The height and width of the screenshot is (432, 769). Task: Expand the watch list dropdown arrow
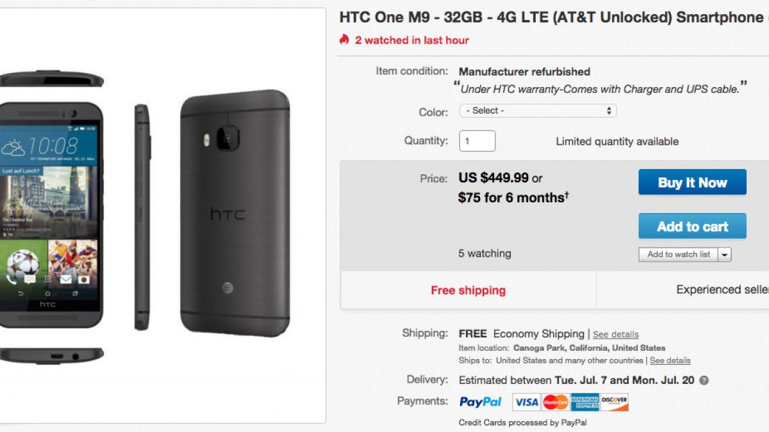[x=725, y=254]
